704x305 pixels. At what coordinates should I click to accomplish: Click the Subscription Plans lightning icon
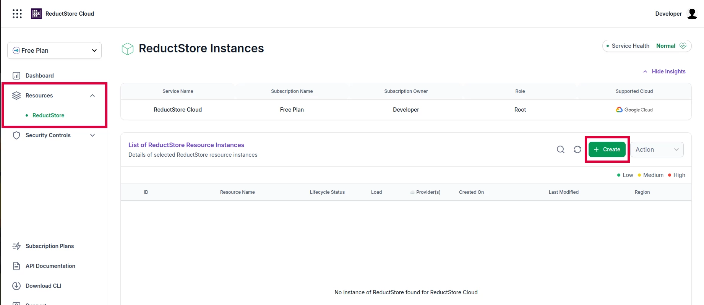[x=16, y=246]
